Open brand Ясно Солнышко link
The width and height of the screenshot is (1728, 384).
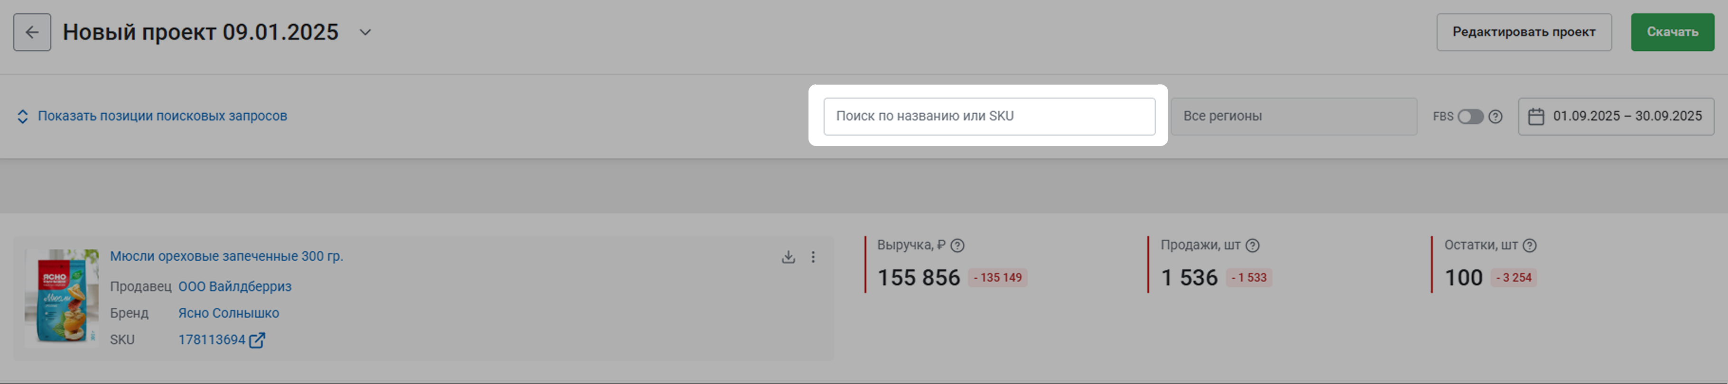[x=229, y=313]
